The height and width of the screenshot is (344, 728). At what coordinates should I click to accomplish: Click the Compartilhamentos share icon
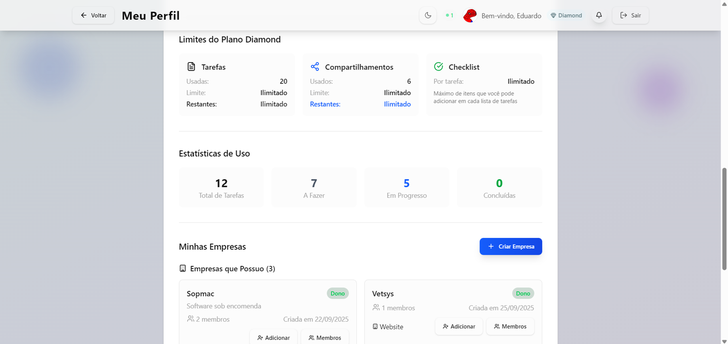point(315,66)
